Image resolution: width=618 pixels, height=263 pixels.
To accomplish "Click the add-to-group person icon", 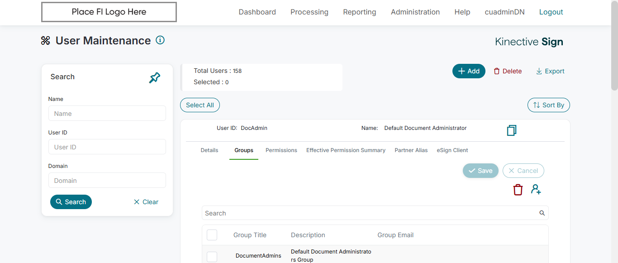I will (536, 190).
